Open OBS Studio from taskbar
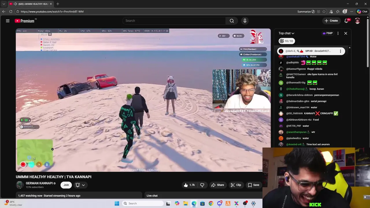 [x=245, y=203]
